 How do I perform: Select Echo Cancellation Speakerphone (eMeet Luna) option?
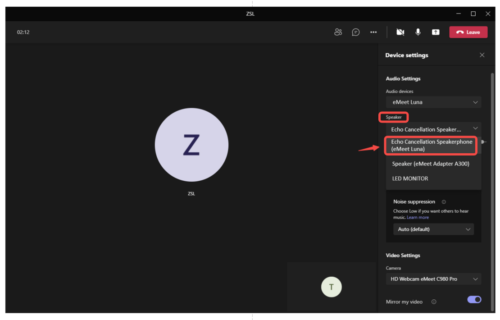pos(432,145)
